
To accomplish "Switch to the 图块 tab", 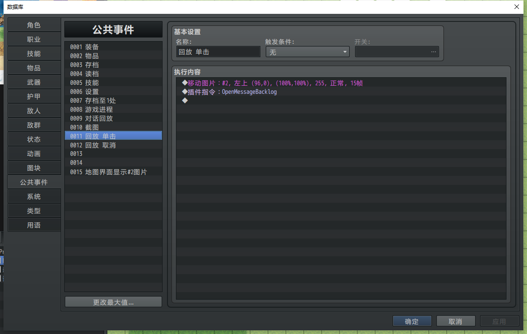I will coord(34,168).
